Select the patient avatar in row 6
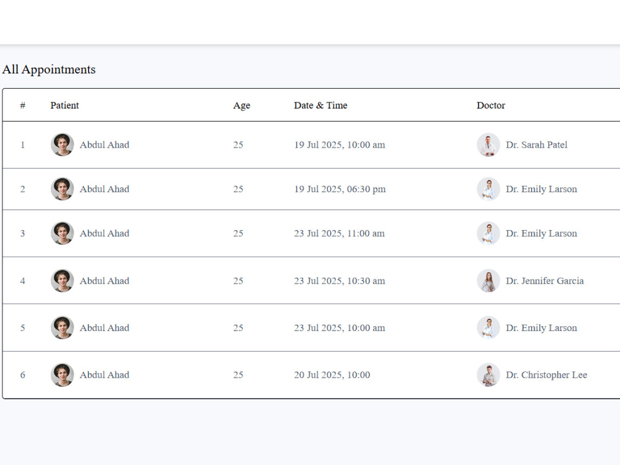The image size is (620, 465). pos(62,375)
